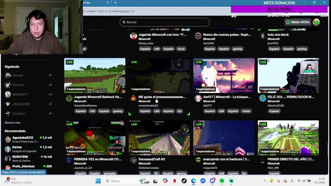Select the gaming tag on TutorialandGames stream

pyautogui.click(x=118, y=111)
